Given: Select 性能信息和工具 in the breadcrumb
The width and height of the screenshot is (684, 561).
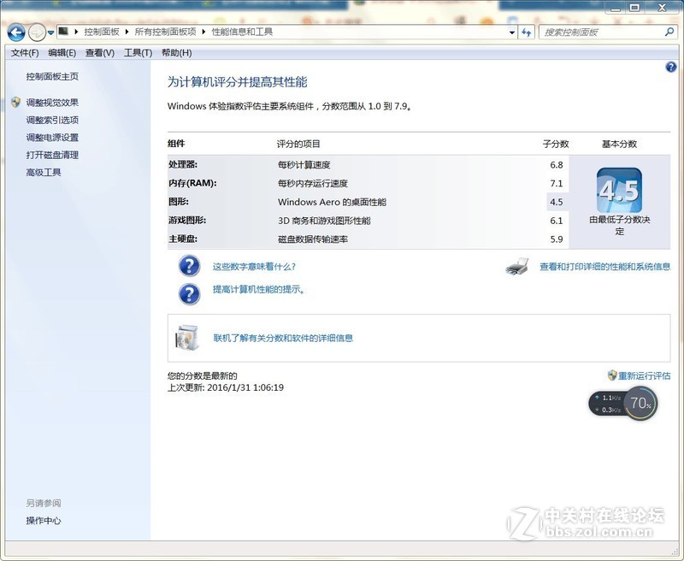Looking at the screenshot, I should pyautogui.click(x=242, y=32).
